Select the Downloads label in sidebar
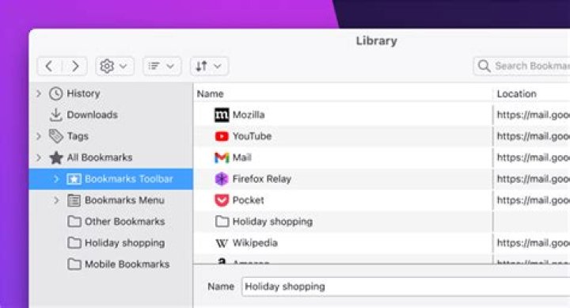The image size is (570, 308). pos(93,115)
